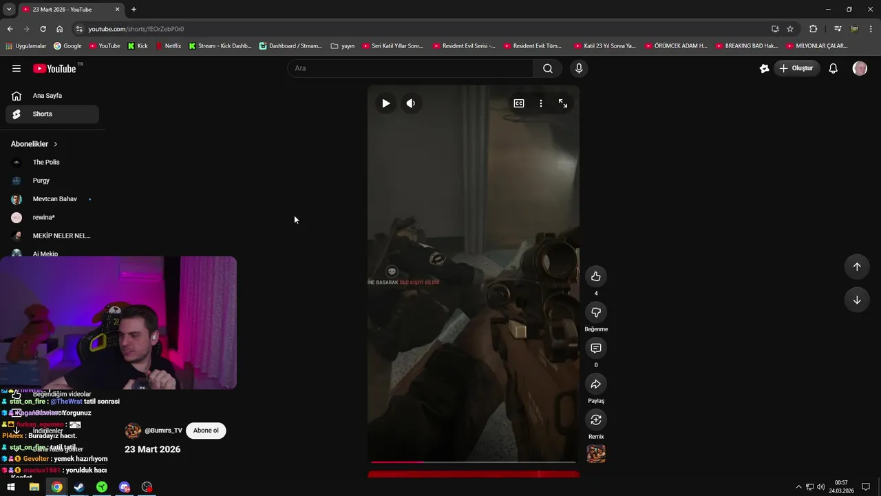Open BREAKING BAD Hak... bookmark
This screenshot has height=496, width=881.
click(747, 46)
